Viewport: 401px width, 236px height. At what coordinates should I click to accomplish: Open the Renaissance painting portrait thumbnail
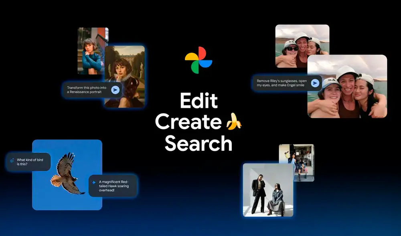[x=125, y=76]
